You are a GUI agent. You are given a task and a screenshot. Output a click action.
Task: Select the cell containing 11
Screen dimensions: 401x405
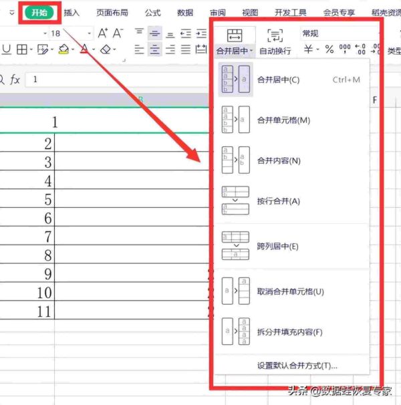pos(27,310)
